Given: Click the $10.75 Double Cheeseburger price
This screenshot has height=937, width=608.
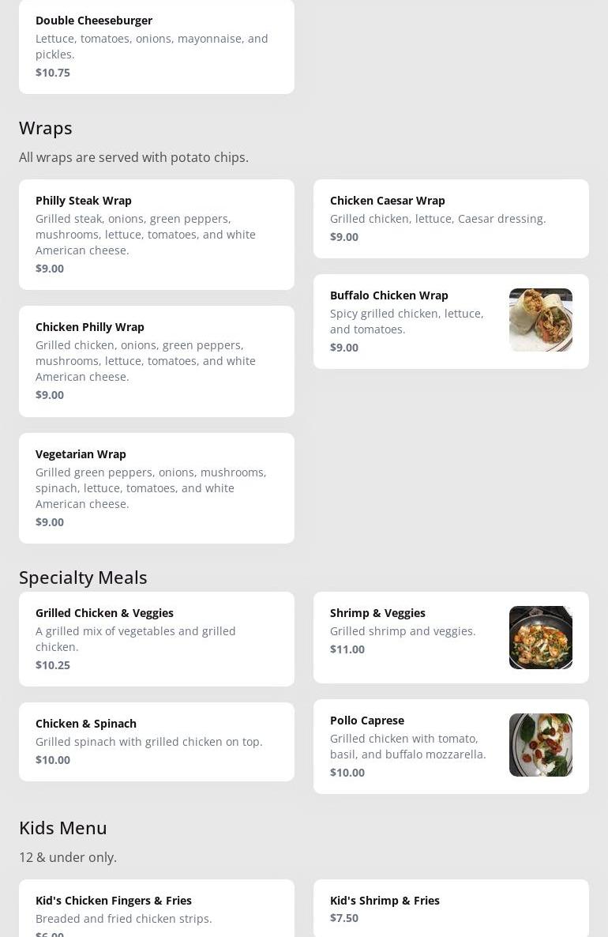Looking at the screenshot, I should point(53,73).
